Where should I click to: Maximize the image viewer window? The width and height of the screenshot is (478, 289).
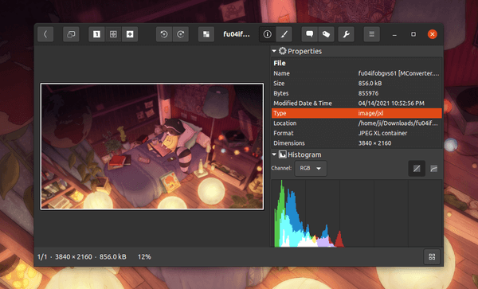coord(413,34)
